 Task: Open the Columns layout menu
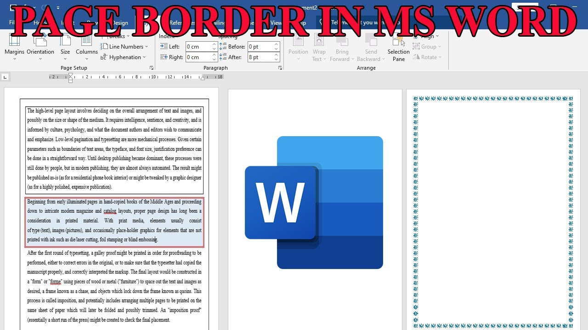(86, 48)
